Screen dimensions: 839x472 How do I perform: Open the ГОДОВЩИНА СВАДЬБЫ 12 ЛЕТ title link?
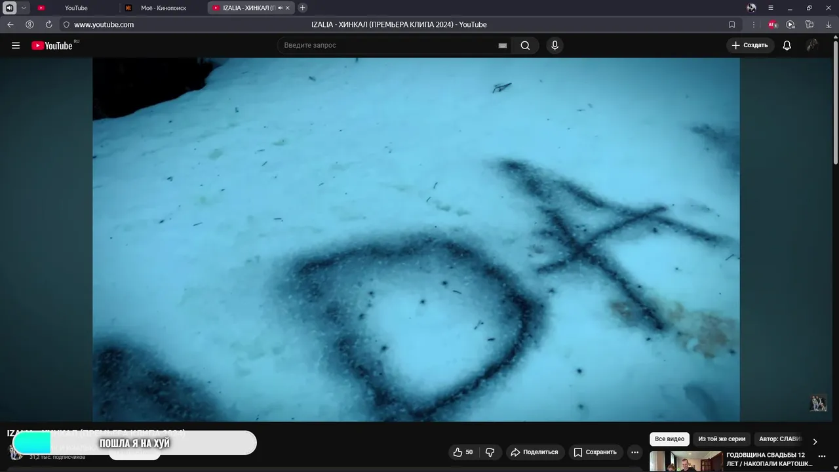tap(770, 459)
